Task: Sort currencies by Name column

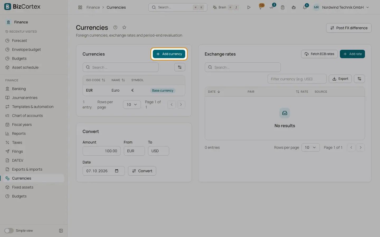Action: point(118,80)
